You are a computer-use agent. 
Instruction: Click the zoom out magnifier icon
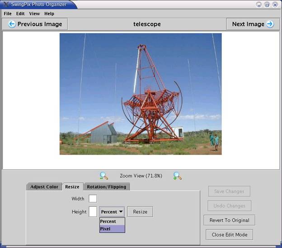click(103, 176)
